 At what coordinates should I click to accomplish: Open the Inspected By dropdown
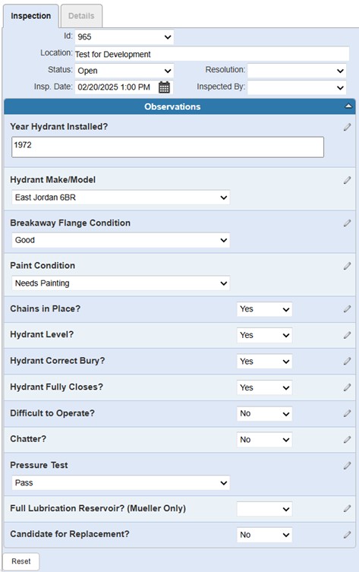(297, 87)
